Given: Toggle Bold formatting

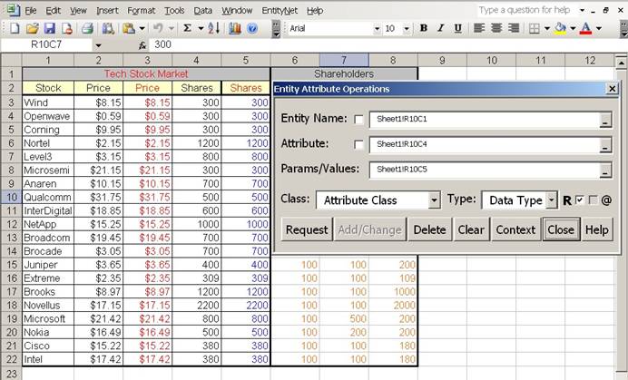Looking at the screenshot, I should pyautogui.click(x=423, y=28).
